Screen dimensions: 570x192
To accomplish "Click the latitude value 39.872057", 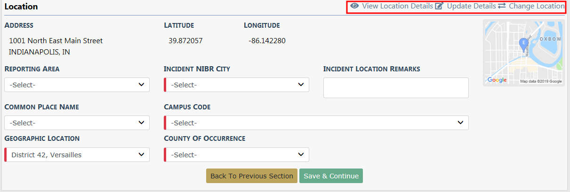I will pyautogui.click(x=185, y=41).
